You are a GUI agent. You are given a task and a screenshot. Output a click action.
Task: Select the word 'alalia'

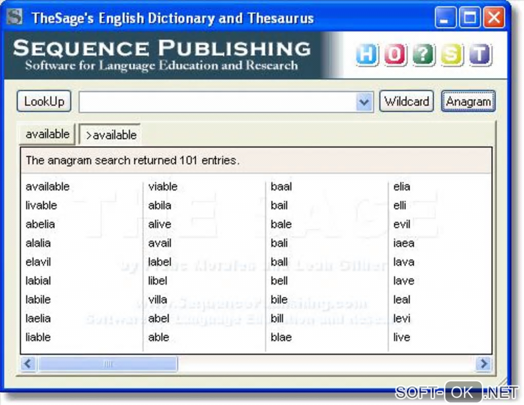(x=38, y=243)
